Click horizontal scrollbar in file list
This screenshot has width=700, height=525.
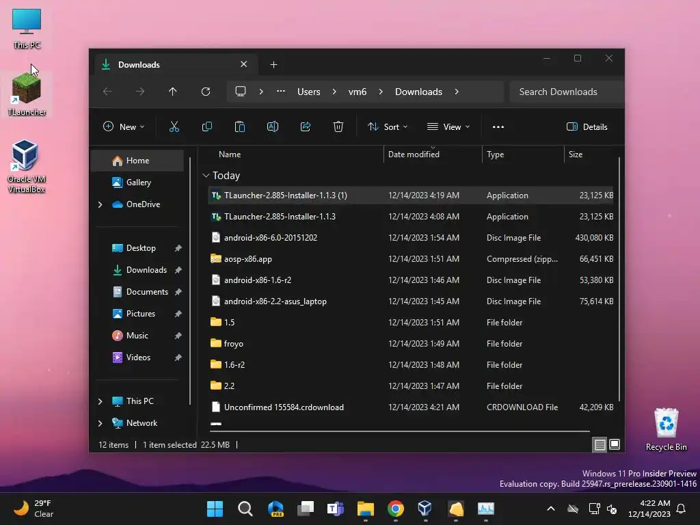(x=399, y=431)
